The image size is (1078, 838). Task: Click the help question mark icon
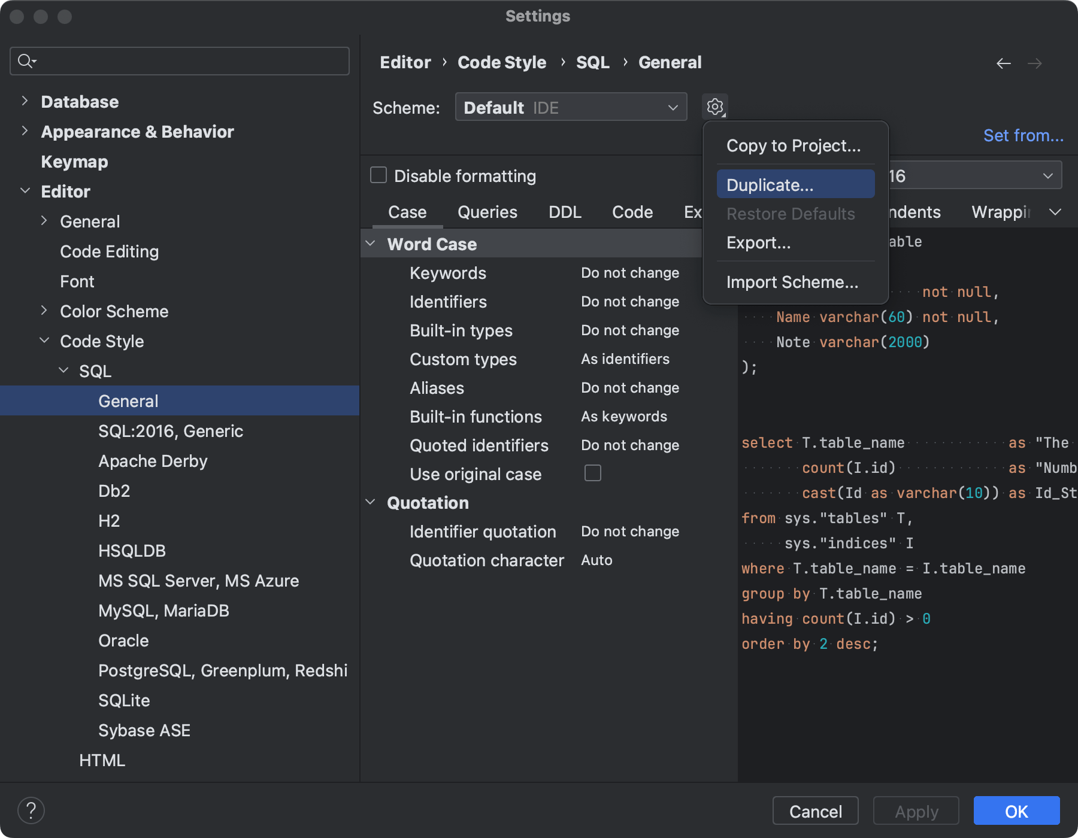(x=32, y=810)
